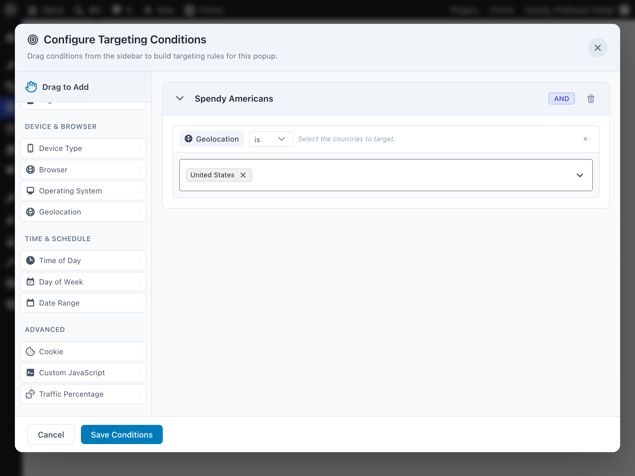Select the Day of Week condition
This screenshot has height=476, width=635.
(83, 282)
